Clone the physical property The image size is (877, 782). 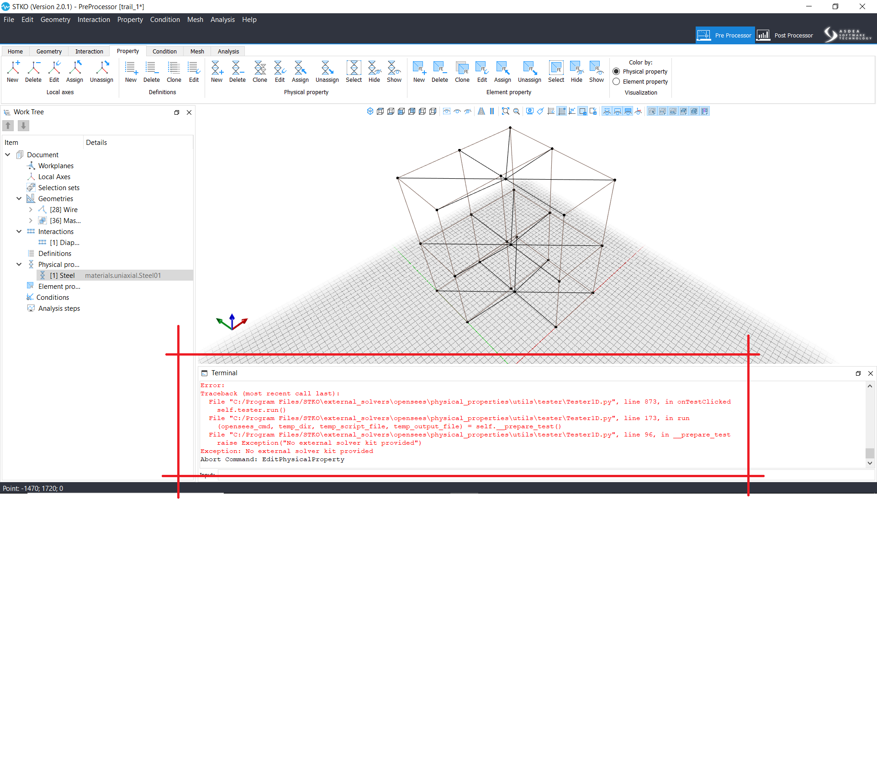tap(260, 72)
